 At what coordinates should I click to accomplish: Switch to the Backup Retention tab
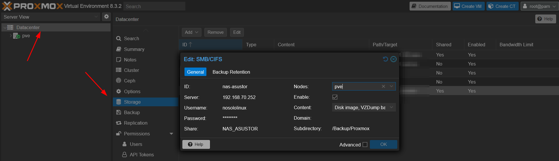(231, 72)
